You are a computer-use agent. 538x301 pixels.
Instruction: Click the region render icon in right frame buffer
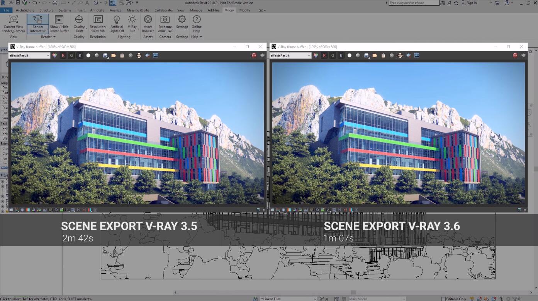pyautogui.click(x=409, y=55)
